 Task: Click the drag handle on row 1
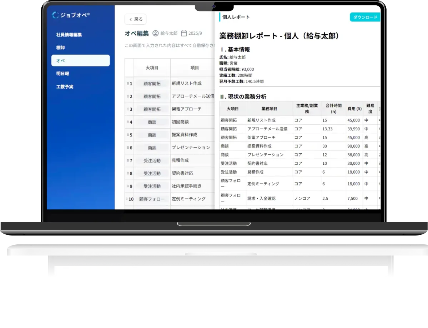click(128, 83)
